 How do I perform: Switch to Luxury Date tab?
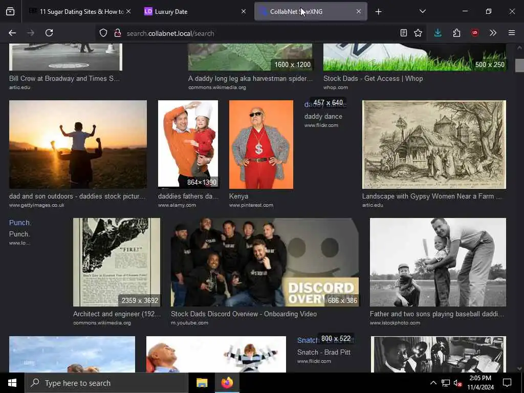pyautogui.click(x=194, y=11)
